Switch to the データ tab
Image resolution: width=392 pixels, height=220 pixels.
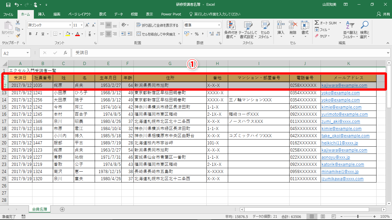[x=119, y=14]
